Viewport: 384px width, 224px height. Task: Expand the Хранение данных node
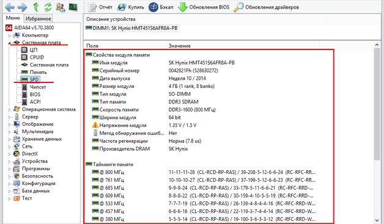[10, 140]
